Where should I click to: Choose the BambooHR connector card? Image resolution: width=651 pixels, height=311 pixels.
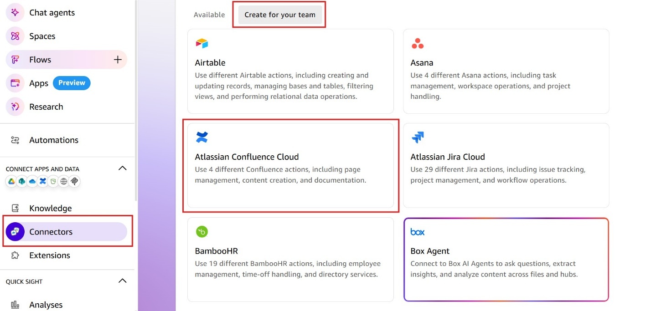coord(290,260)
